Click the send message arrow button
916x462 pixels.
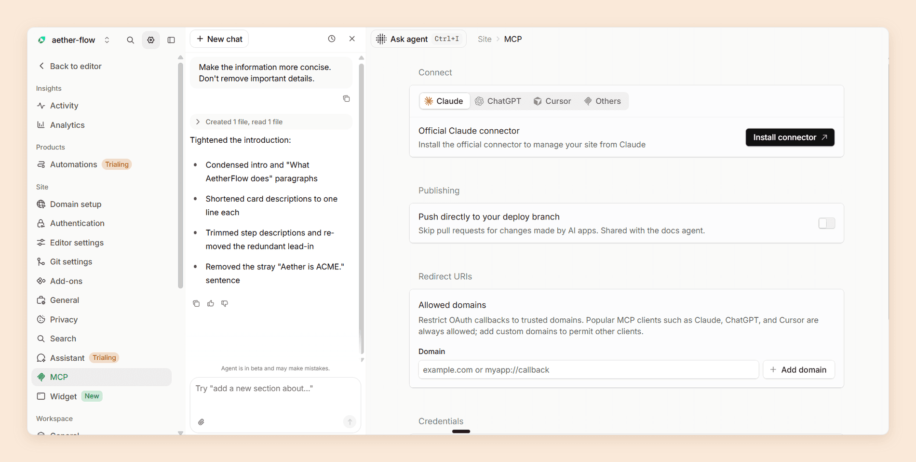350,422
